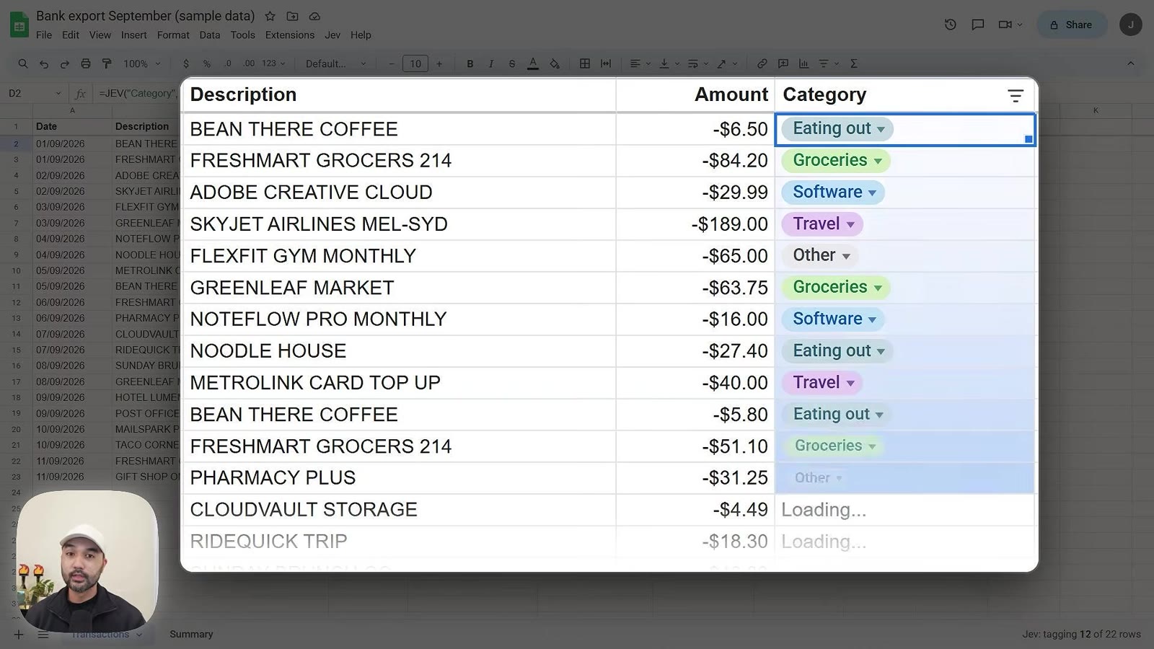Select the paint format tool

click(x=107, y=63)
